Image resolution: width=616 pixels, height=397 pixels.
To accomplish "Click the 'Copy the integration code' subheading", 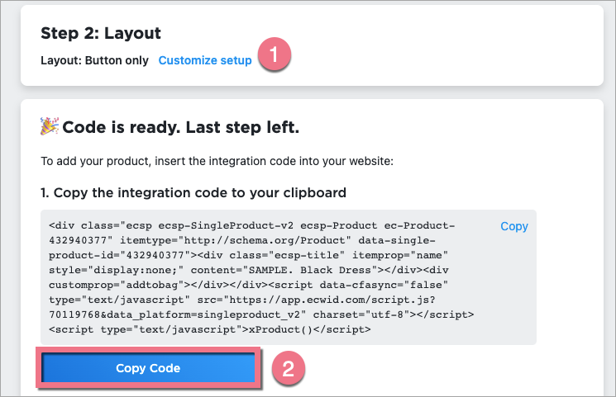I will tap(193, 192).
